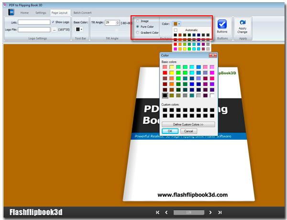The width and height of the screenshot is (287, 220).
Task: Pick the pure red swatch in Basic colors second row
Action: [165, 73]
